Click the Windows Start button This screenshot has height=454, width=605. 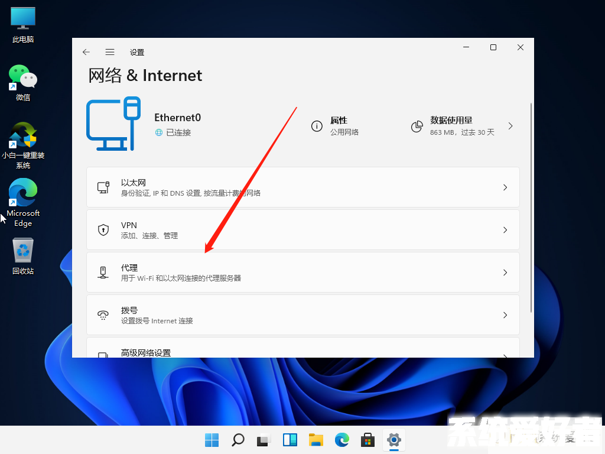[x=212, y=440]
